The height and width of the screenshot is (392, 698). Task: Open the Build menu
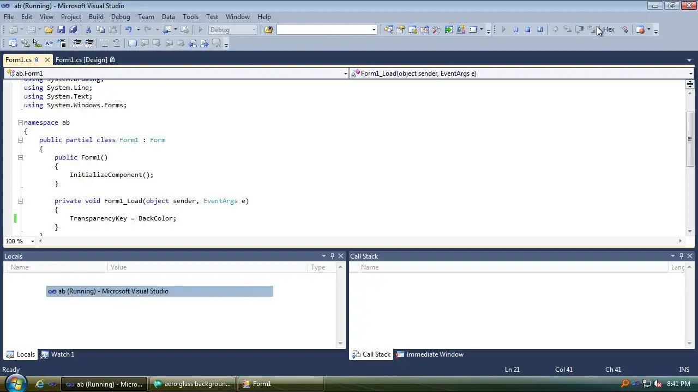tap(96, 17)
